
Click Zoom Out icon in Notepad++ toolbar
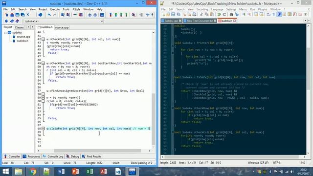pyautogui.click(x=249, y=14)
